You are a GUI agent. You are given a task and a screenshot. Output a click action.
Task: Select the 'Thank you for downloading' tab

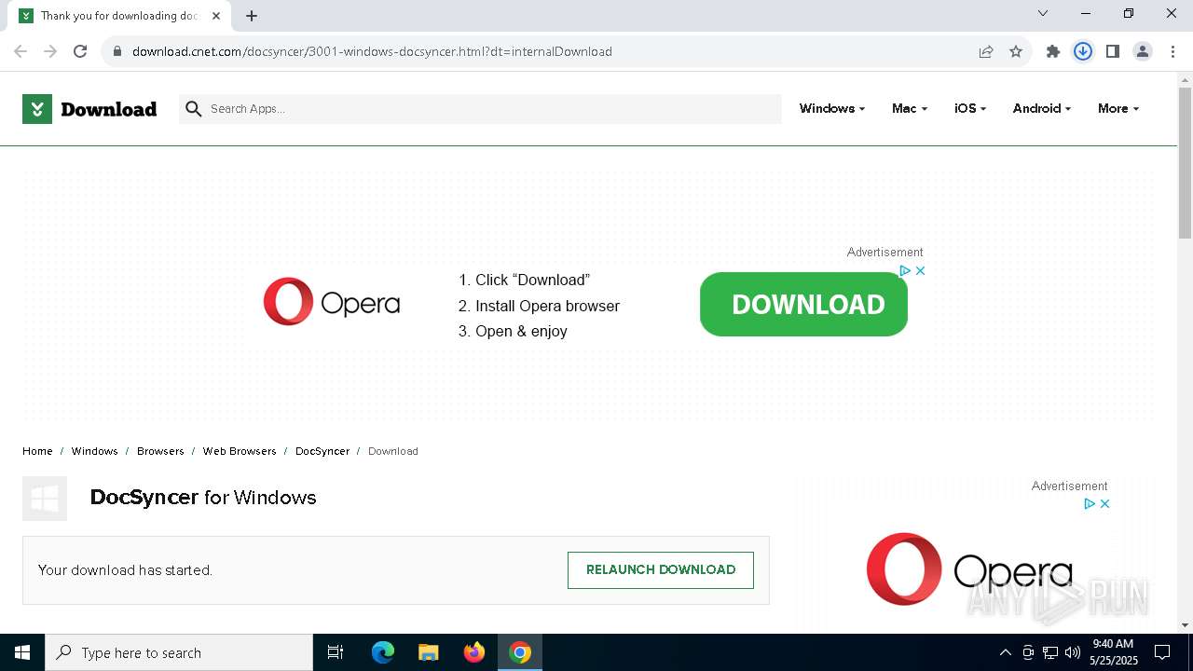click(119, 16)
